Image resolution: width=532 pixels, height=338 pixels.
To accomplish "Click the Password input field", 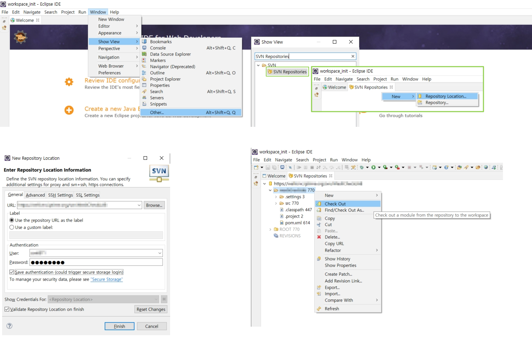I will 96,263.
